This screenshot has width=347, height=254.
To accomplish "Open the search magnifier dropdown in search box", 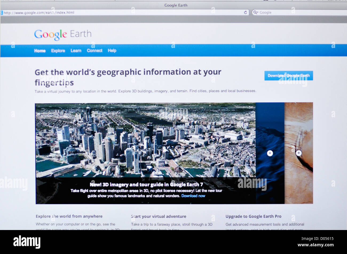I will [255, 12].
